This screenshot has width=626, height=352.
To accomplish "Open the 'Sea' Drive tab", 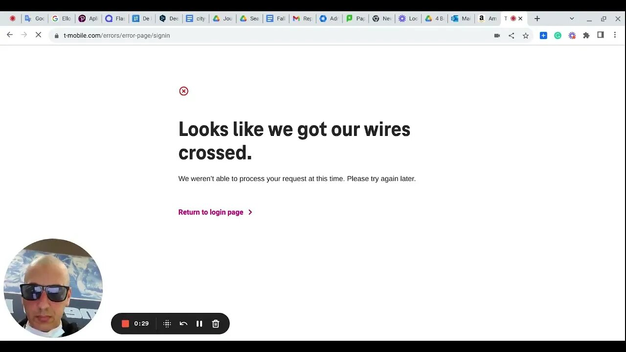I will coord(249,19).
